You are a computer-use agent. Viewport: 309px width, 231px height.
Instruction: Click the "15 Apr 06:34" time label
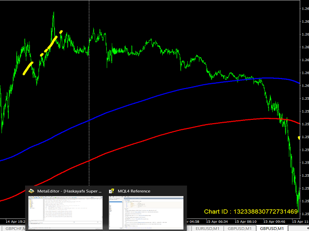[x=217, y=221]
